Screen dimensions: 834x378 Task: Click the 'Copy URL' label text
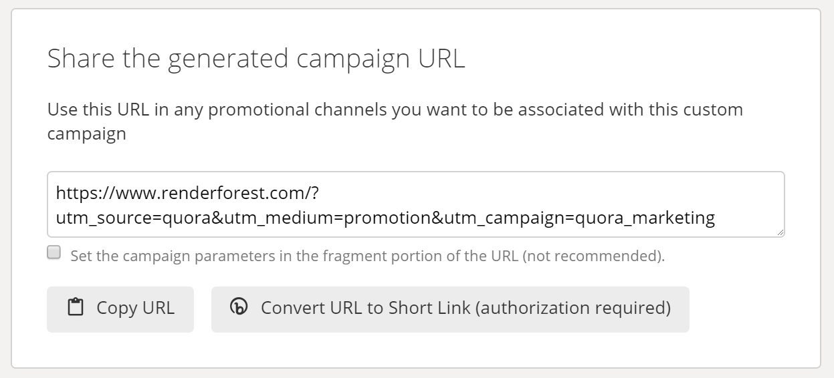136,308
